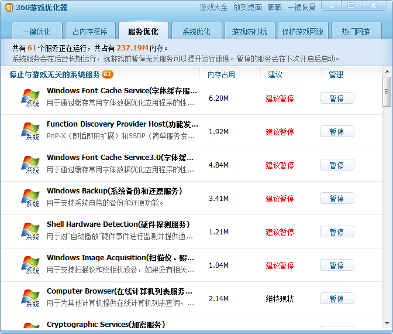Image resolution: width=393 pixels, height=334 pixels.
Task: Select the 系统优化 tab
Action: click(x=196, y=32)
